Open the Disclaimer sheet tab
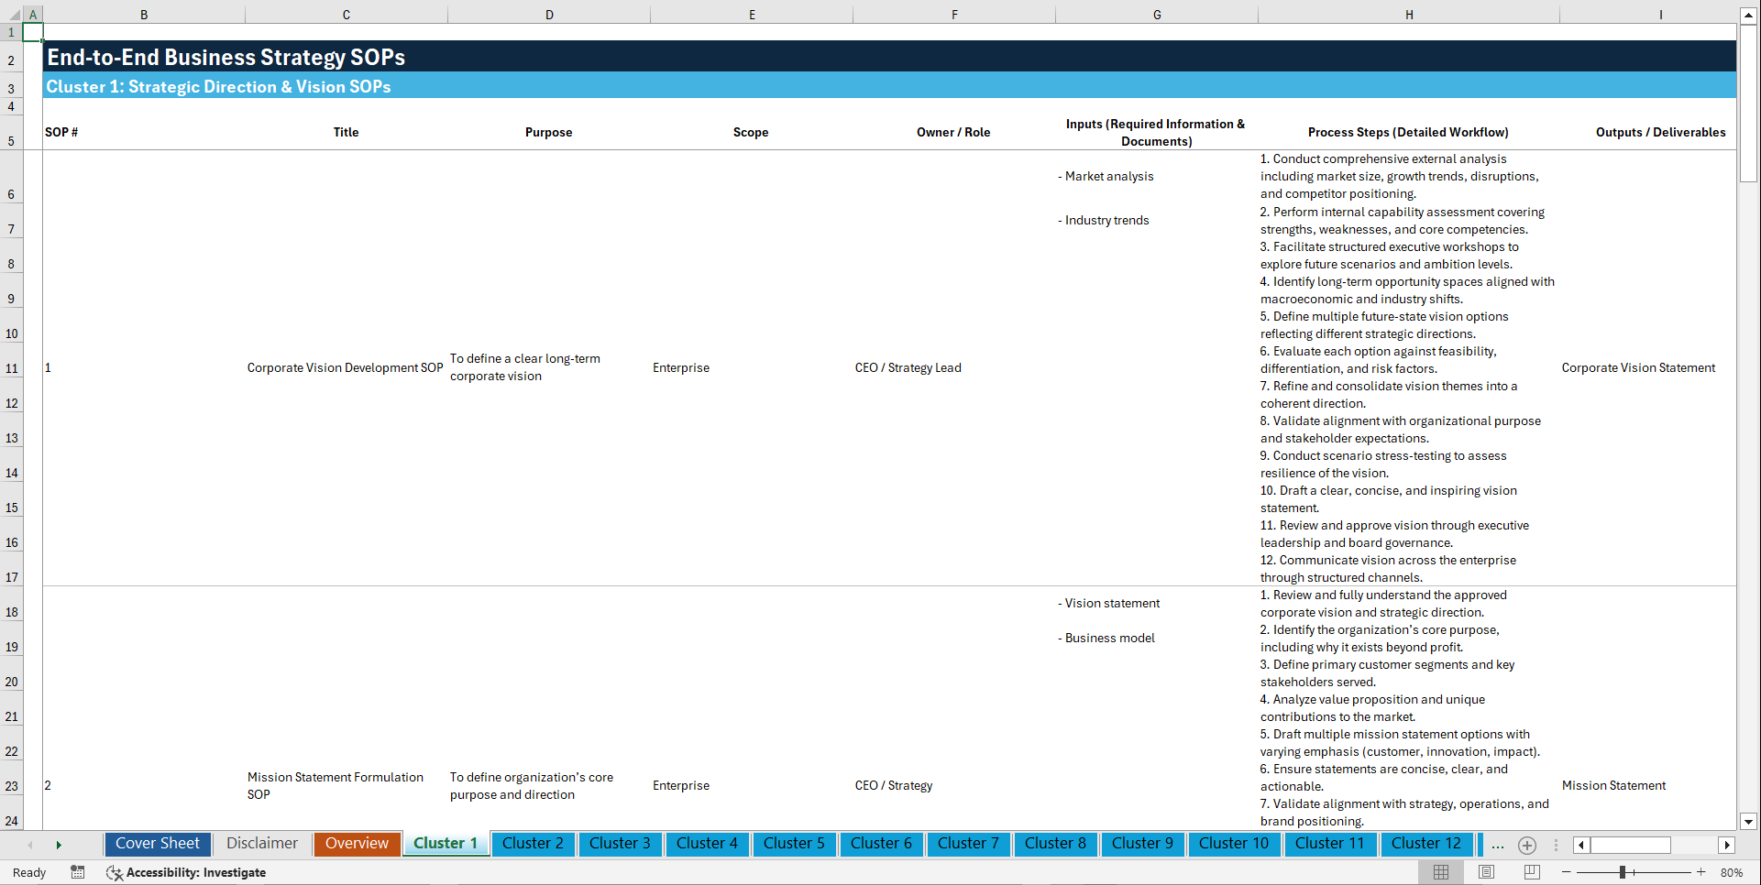The height and width of the screenshot is (885, 1761). point(261,843)
